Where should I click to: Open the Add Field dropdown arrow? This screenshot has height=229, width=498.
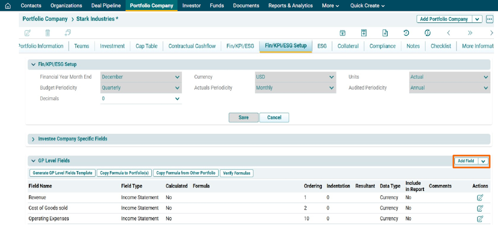point(483,161)
